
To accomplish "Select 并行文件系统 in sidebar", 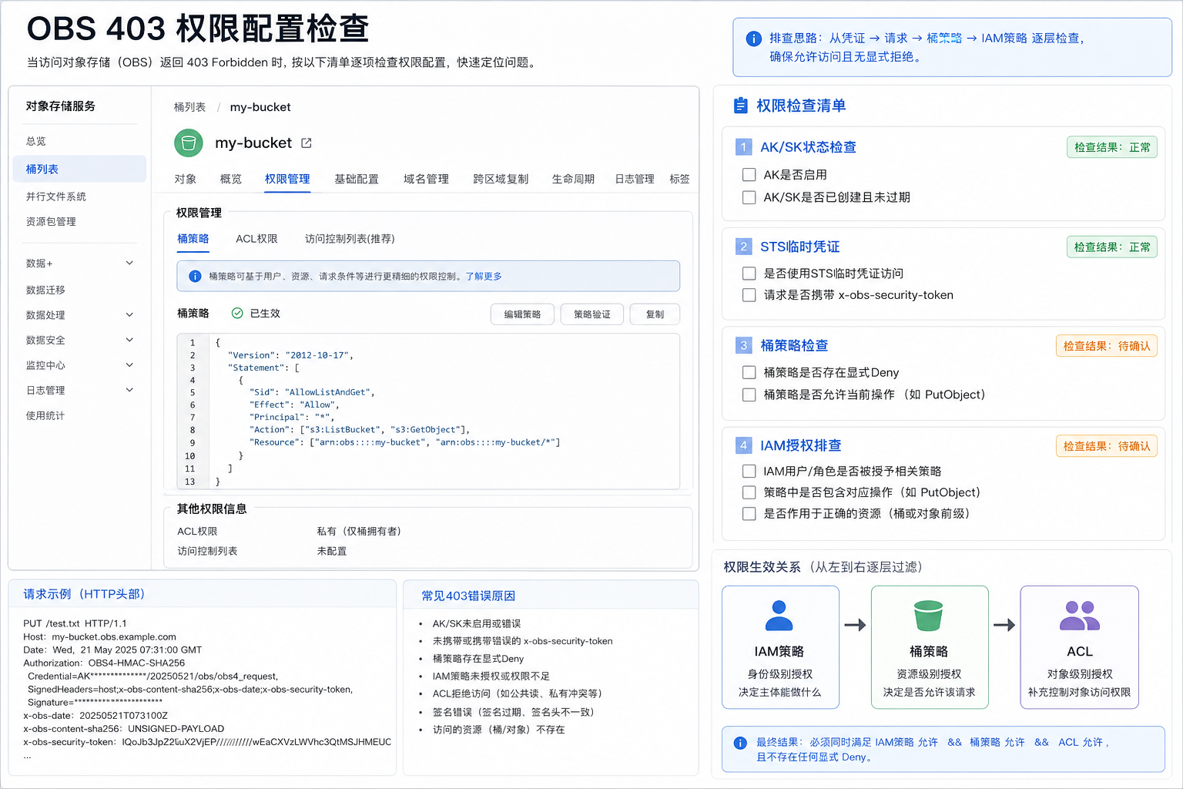I will [x=56, y=196].
